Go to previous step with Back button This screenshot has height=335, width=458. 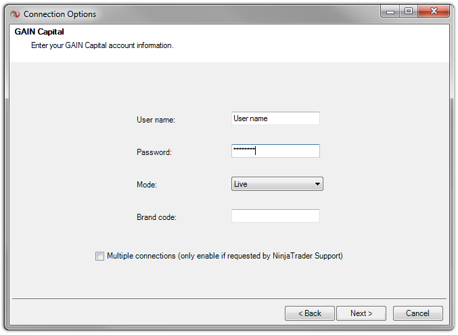pos(310,313)
